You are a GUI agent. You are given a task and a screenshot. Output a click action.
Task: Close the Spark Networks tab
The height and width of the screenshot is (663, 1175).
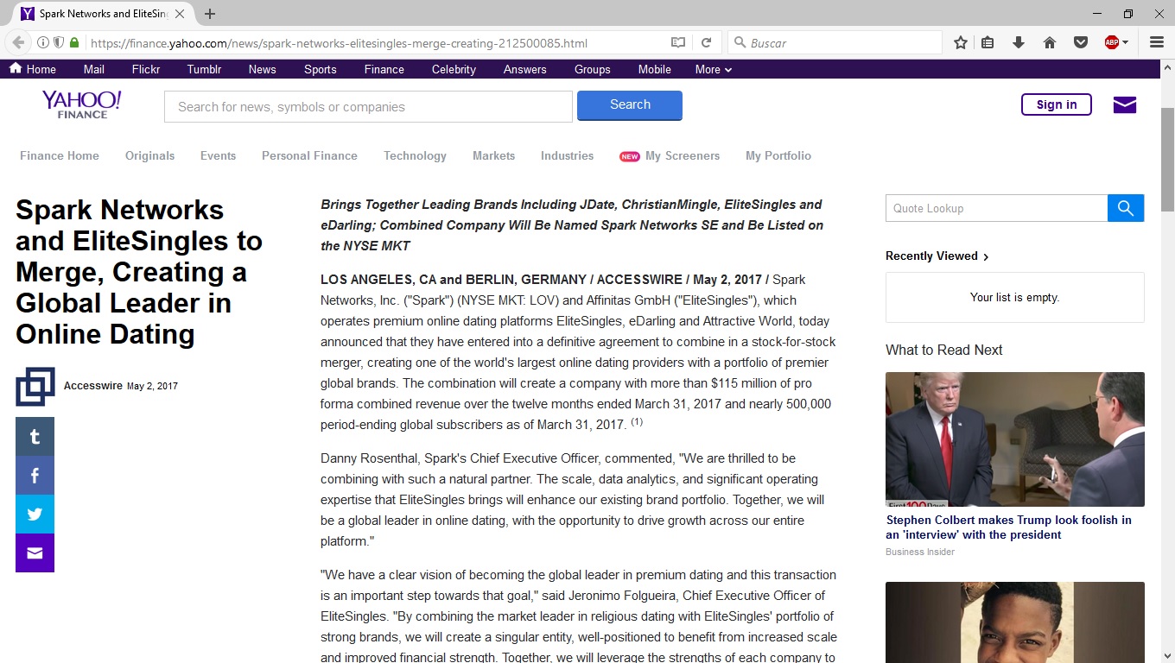[181, 14]
